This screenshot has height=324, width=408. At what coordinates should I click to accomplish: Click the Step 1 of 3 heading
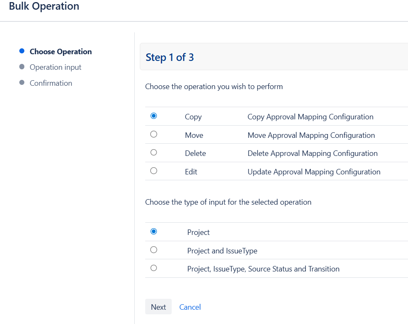170,57
